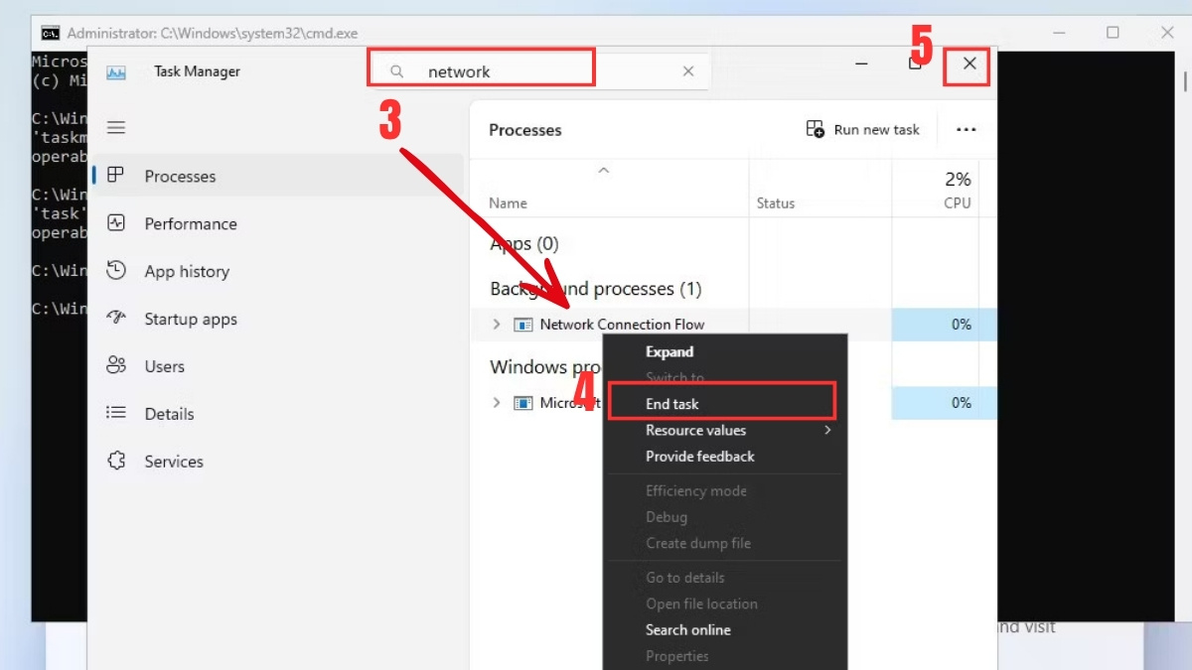
Task: Close the Task Manager window
Action: click(x=969, y=64)
